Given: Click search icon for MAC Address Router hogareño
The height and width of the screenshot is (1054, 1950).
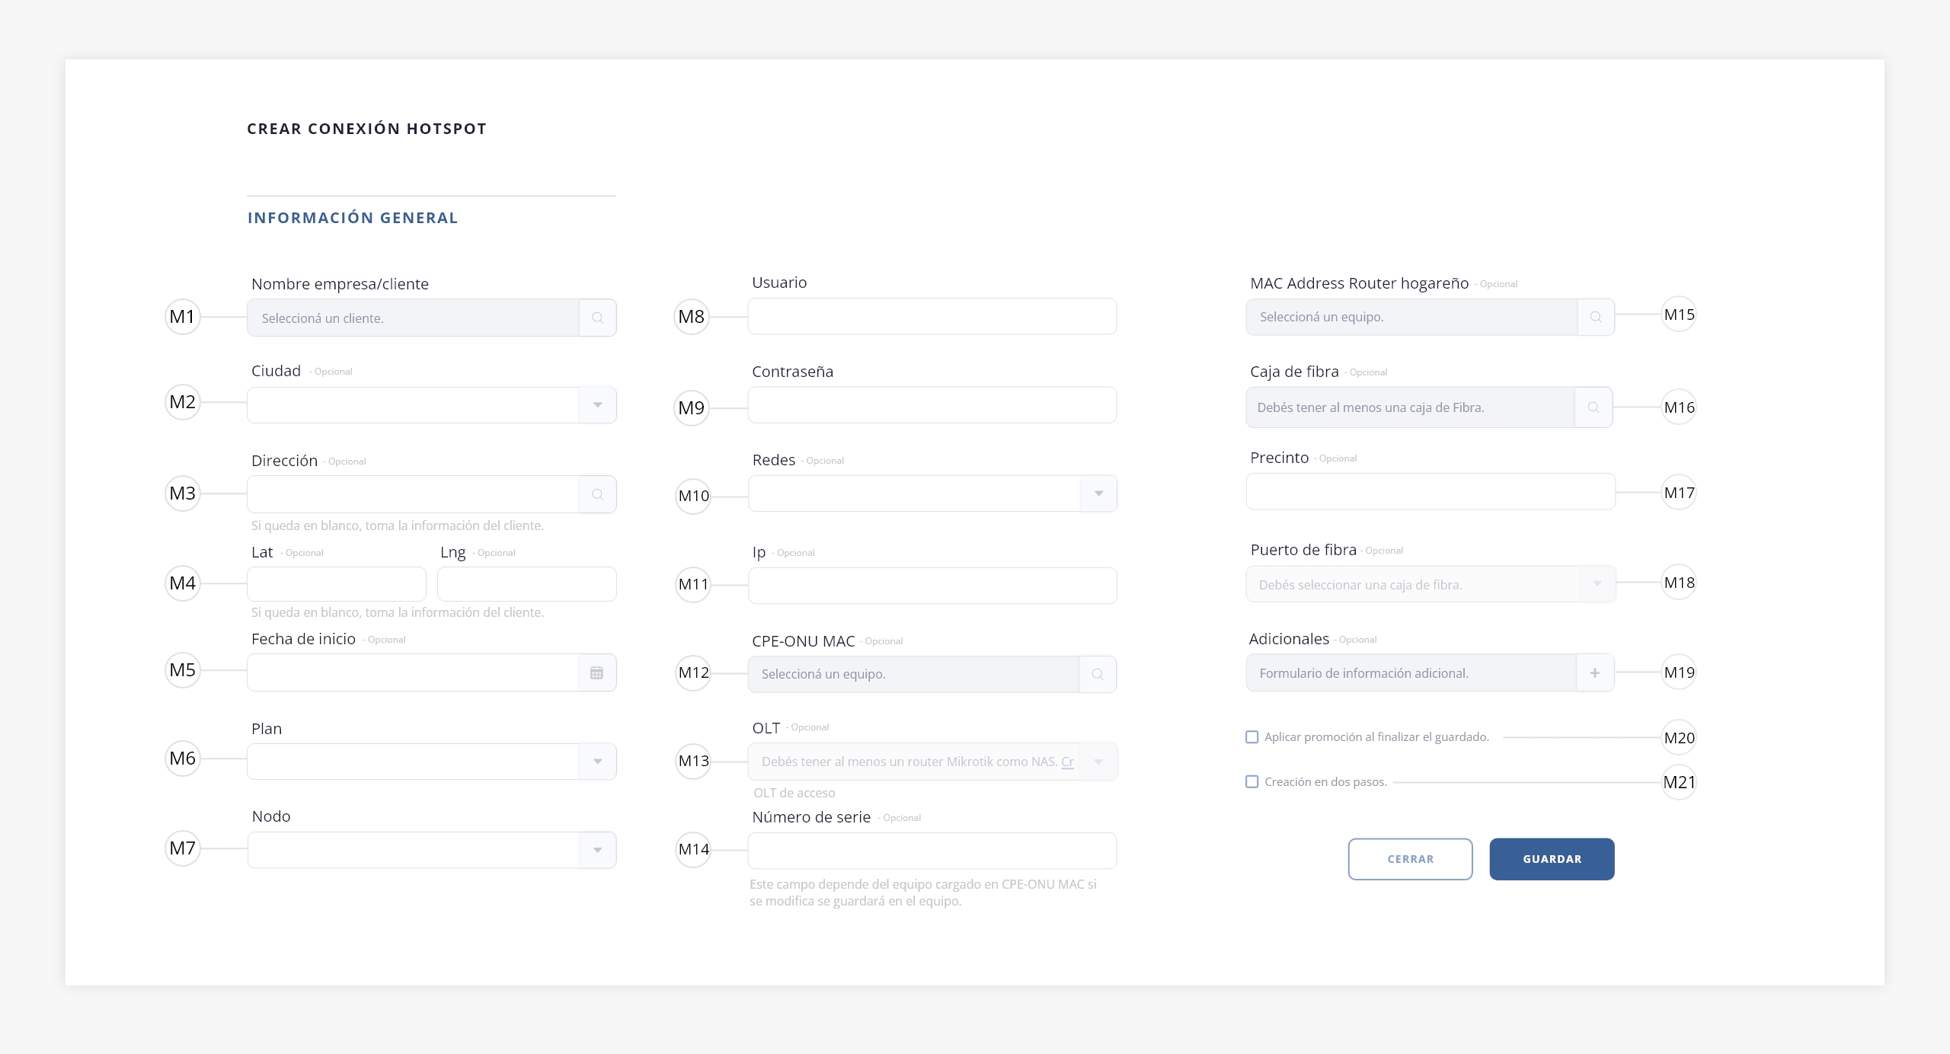Looking at the screenshot, I should pyautogui.click(x=1596, y=317).
